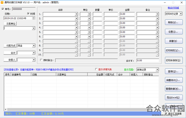186x118 pixels.
Task: Click the 收据单号 column header
Action: [21, 75]
